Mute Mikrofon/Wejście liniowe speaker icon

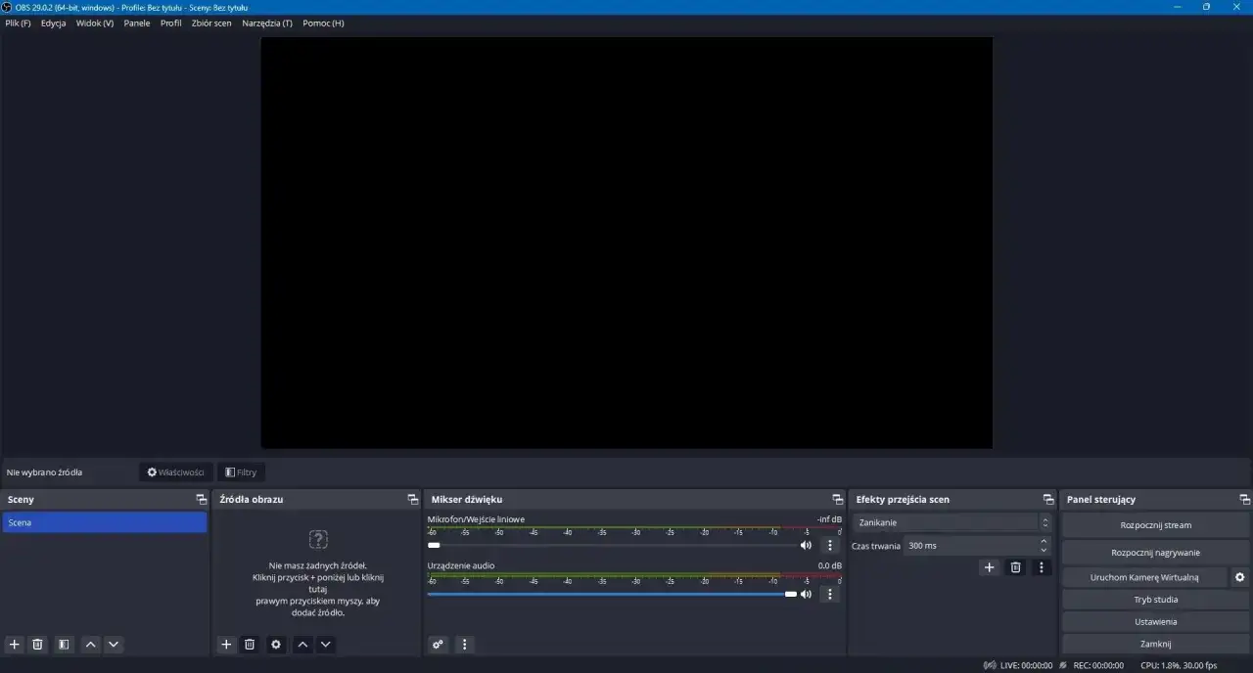(x=807, y=546)
